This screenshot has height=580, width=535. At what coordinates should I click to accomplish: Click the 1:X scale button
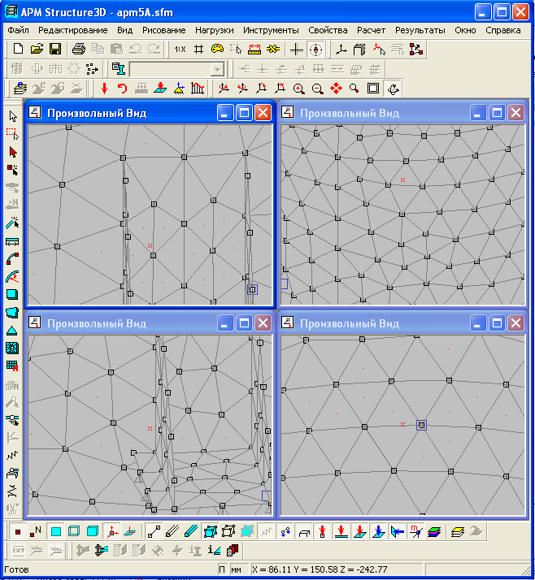coord(180,49)
